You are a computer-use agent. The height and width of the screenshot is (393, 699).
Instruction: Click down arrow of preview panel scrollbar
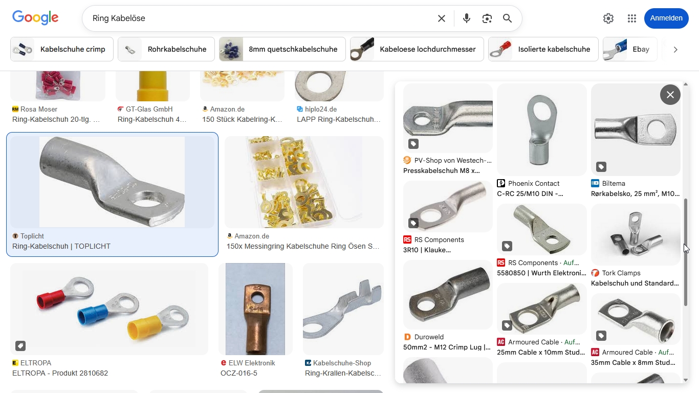point(686,380)
